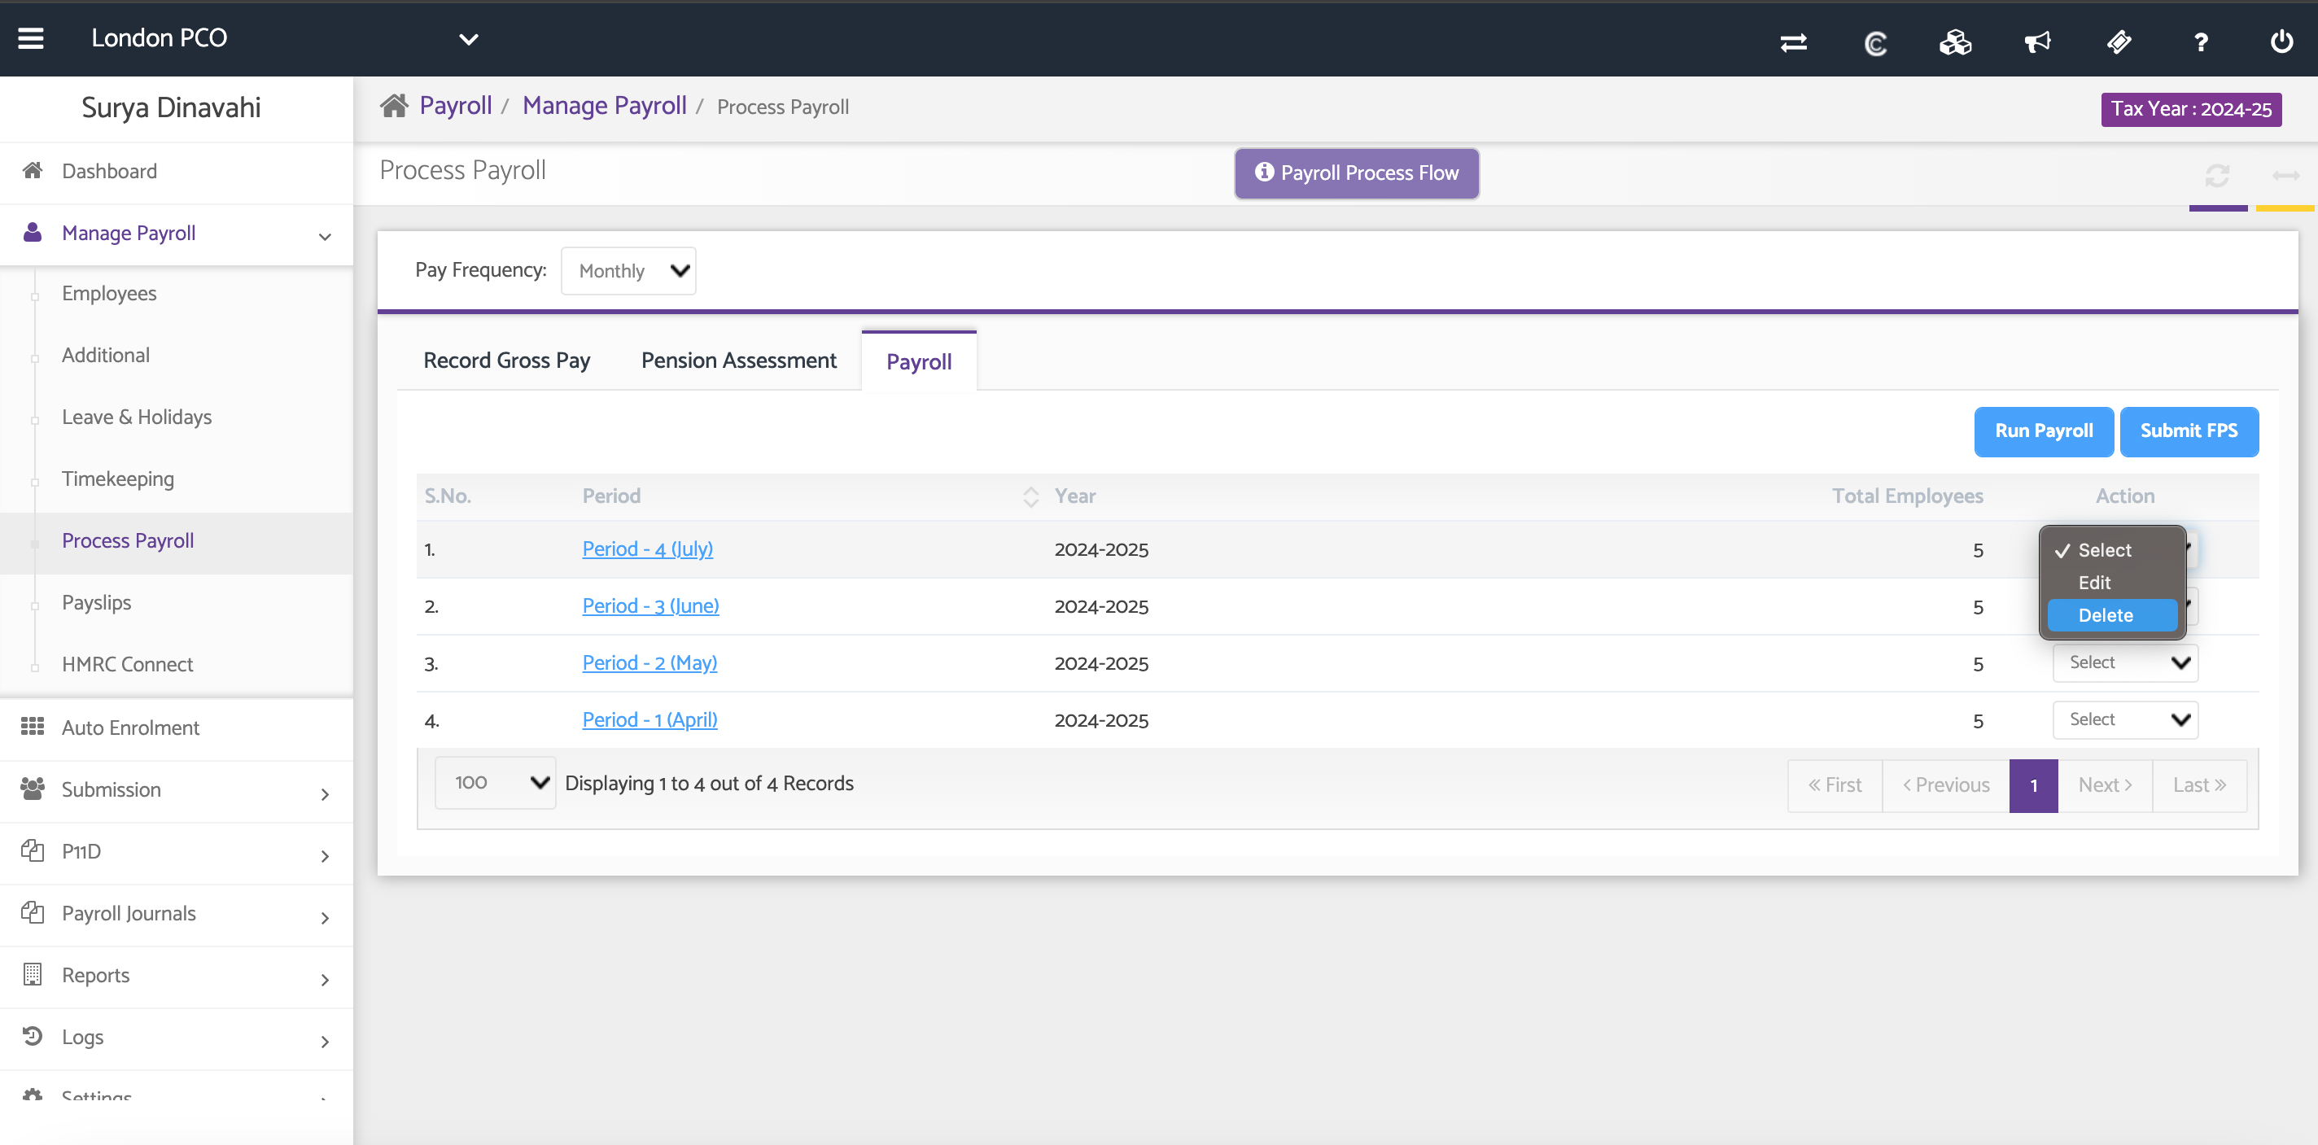Open Action dropdown for Period 2 May
The image size is (2318, 1145).
[x=2124, y=663]
